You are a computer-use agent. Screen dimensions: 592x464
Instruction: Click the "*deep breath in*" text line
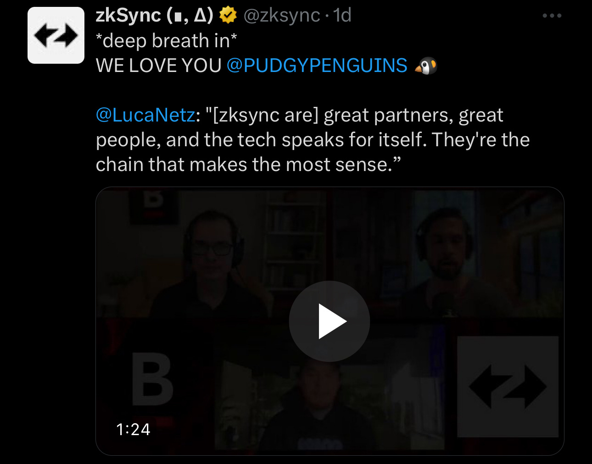[x=167, y=41]
